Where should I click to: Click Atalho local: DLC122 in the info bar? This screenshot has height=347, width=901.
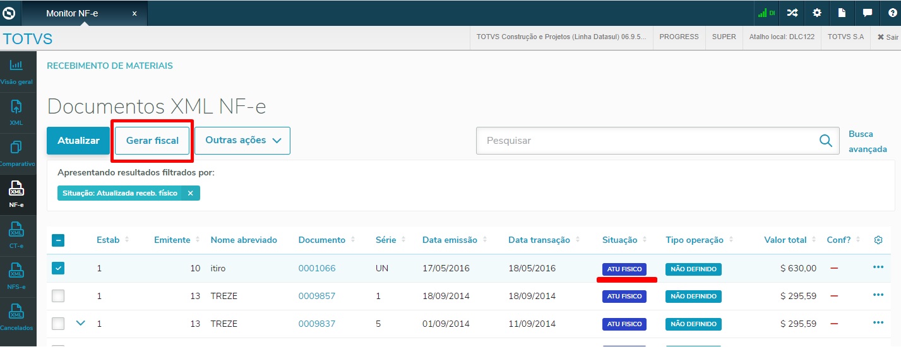coord(782,37)
